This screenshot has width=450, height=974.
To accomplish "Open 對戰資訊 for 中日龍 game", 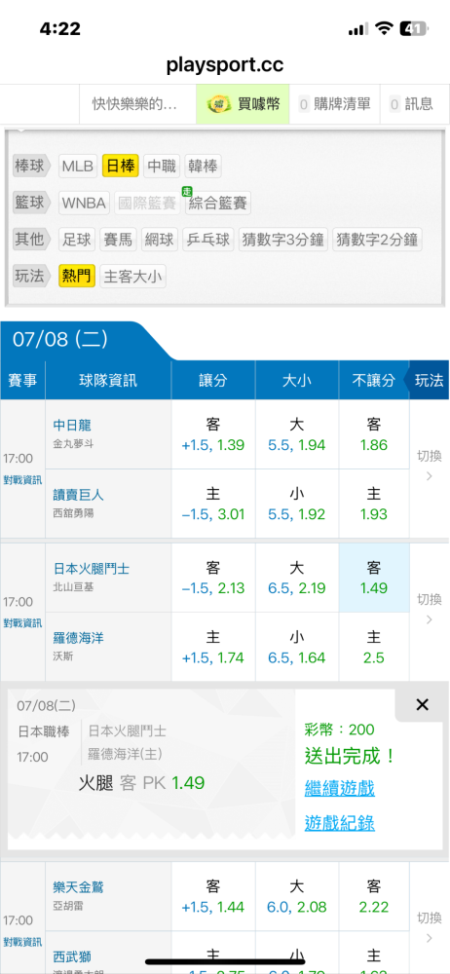I will (x=22, y=479).
